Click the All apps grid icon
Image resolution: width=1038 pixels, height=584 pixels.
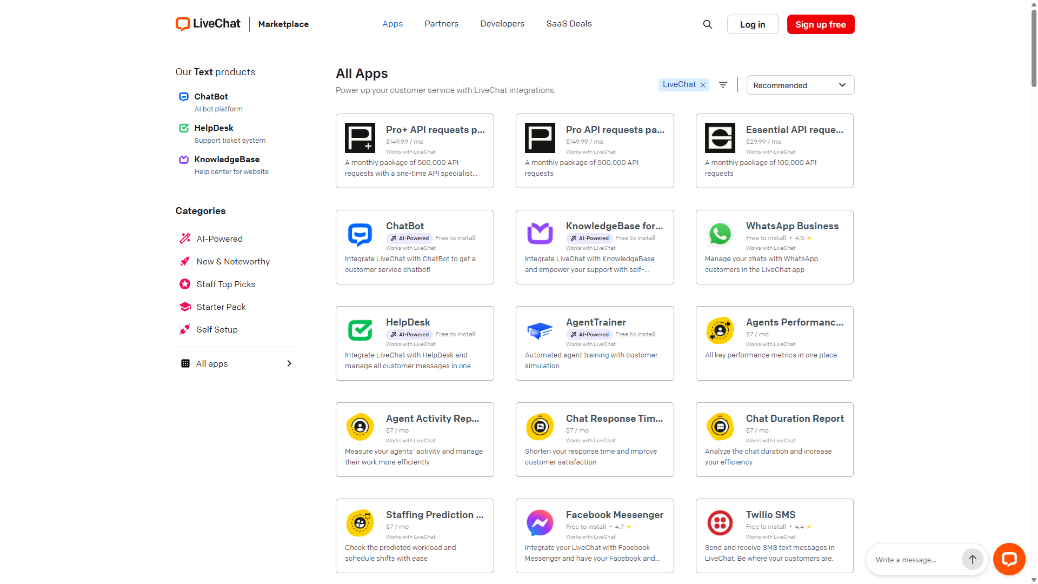pyautogui.click(x=185, y=363)
